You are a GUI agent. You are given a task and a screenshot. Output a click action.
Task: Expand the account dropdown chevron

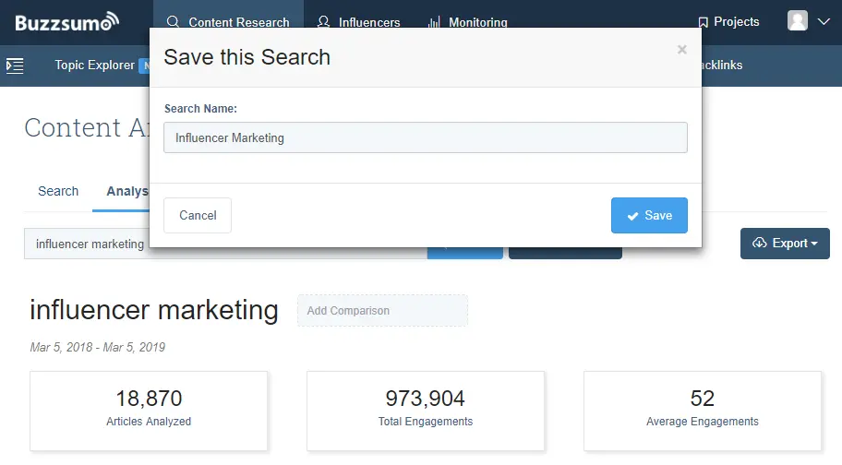click(824, 21)
